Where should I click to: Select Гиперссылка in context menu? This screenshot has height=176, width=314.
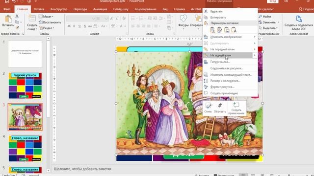click(230, 62)
